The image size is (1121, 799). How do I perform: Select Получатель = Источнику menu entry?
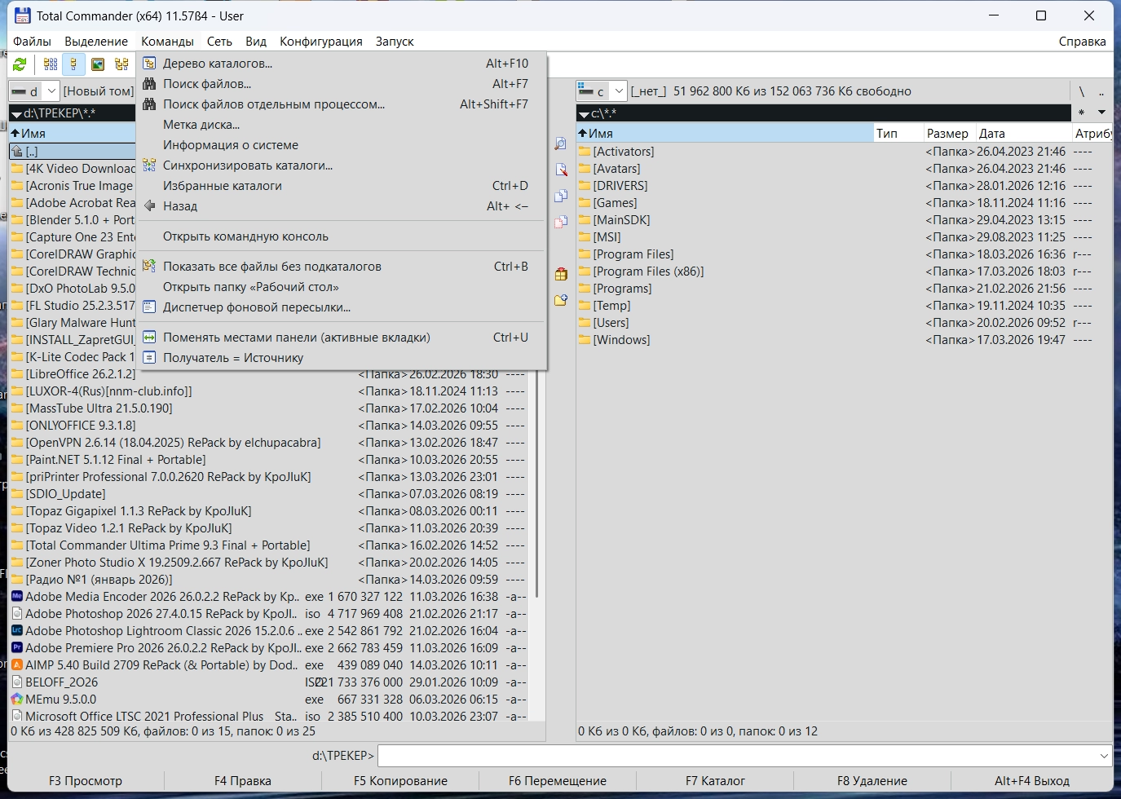(x=342, y=357)
